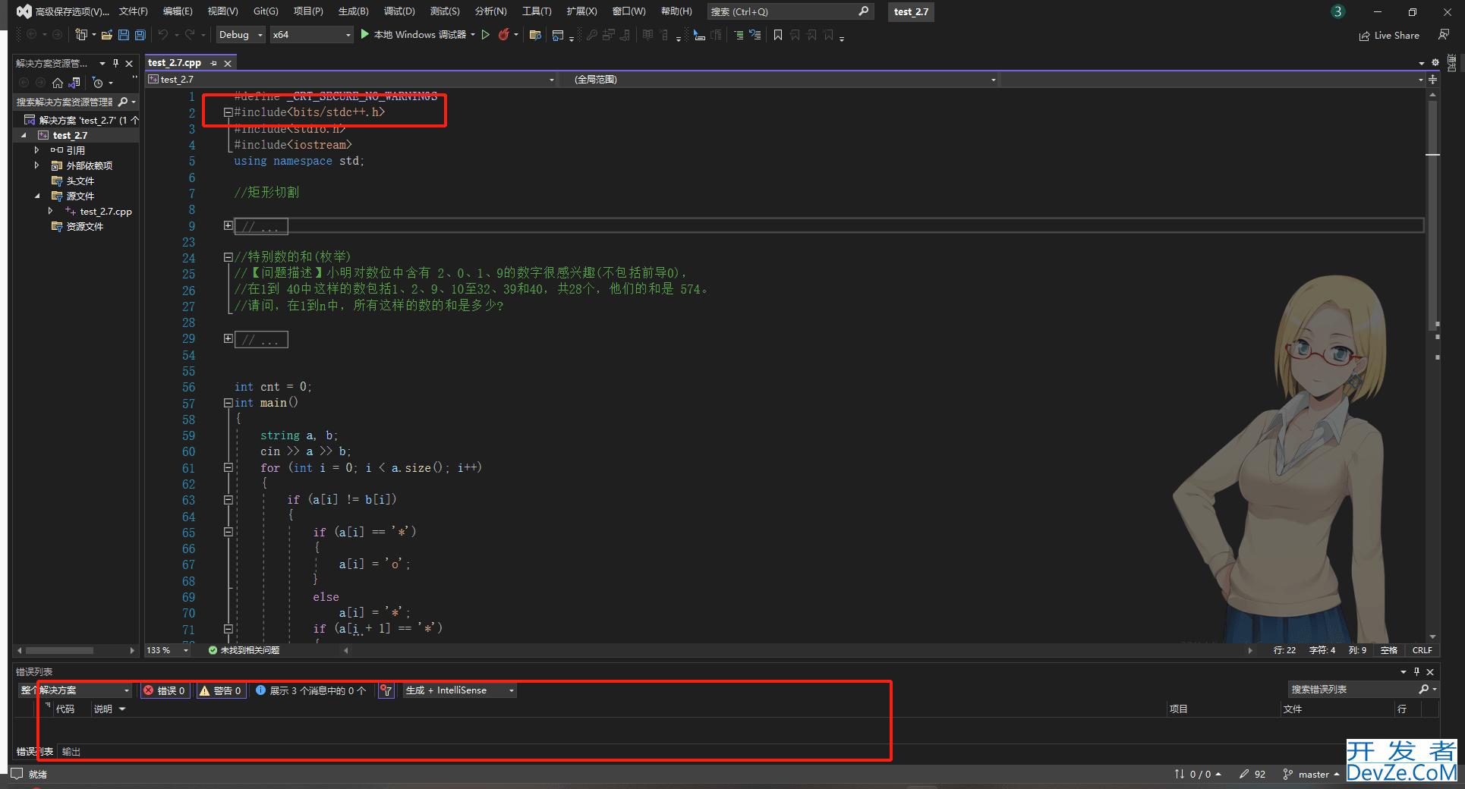Select the test_2.7 project node
This screenshot has width=1465, height=789.
pos(70,135)
